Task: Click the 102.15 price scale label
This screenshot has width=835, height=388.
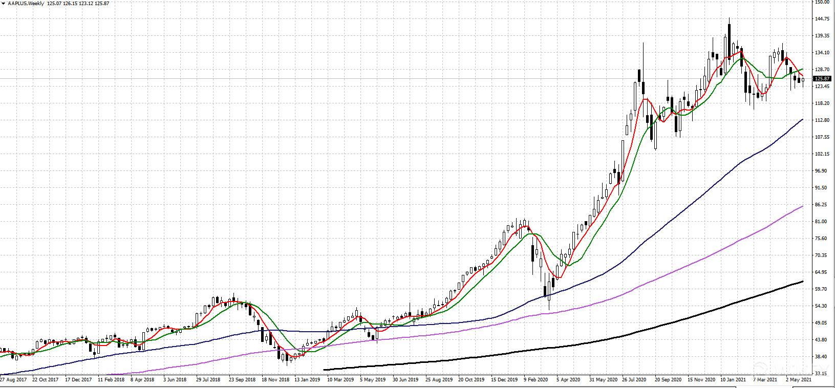Action: click(x=822, y=154)
